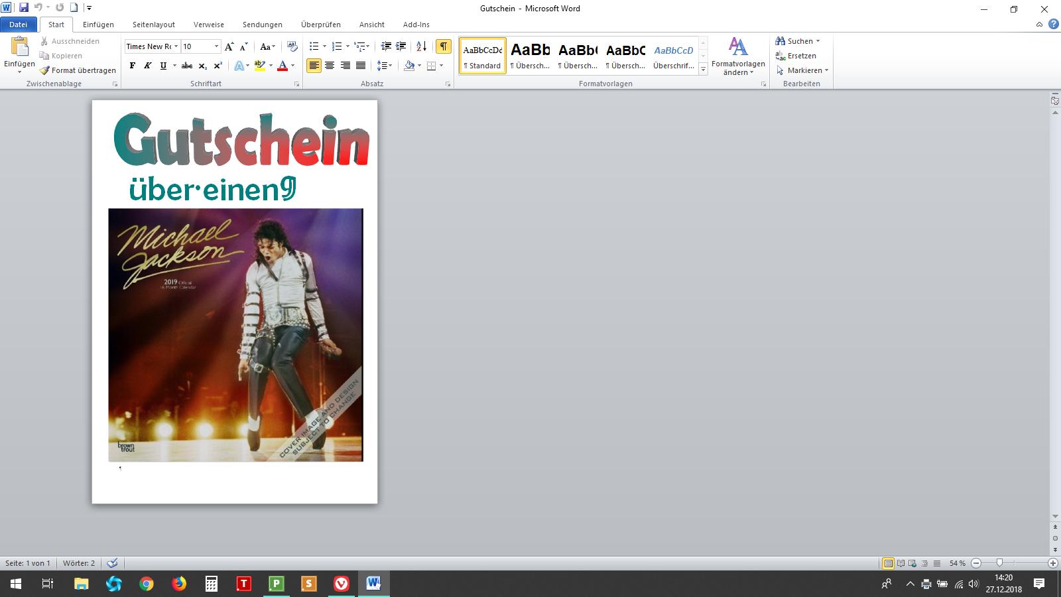Screen dimensions: 1061x597
Task: Open Formatvorlagen ändern menu
Action: point(738,56)
